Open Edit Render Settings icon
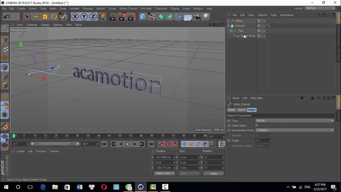The height and width of the screenshot is (192, 341). (x=132, y=17)
